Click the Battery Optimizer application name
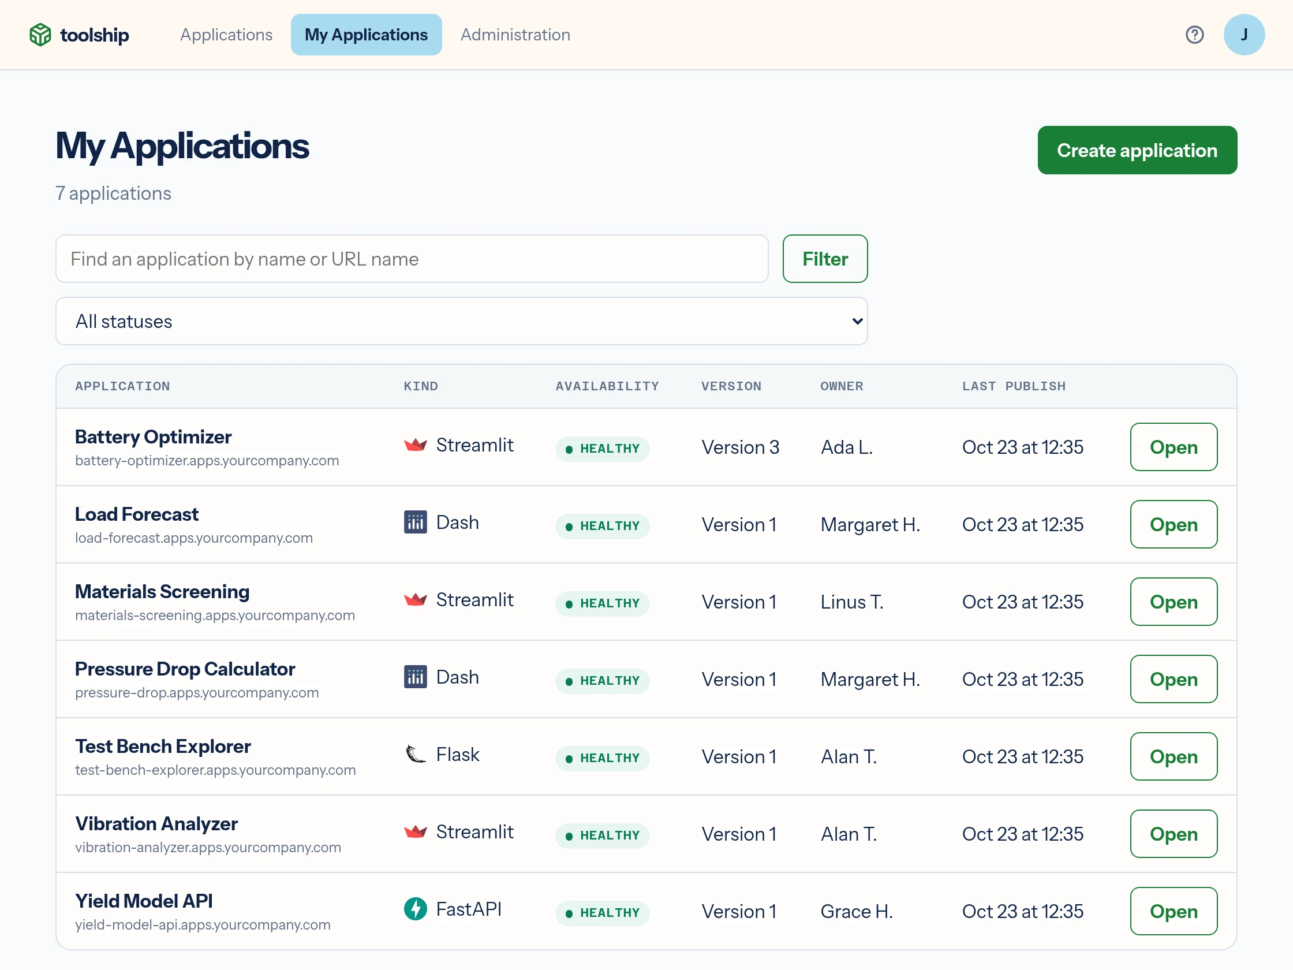 pyautogui.click(x=153, y=436)
